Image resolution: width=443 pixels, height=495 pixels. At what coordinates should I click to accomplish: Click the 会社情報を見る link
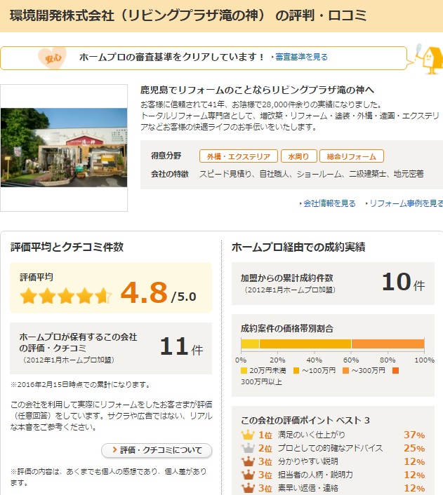[x=329, y=203]
